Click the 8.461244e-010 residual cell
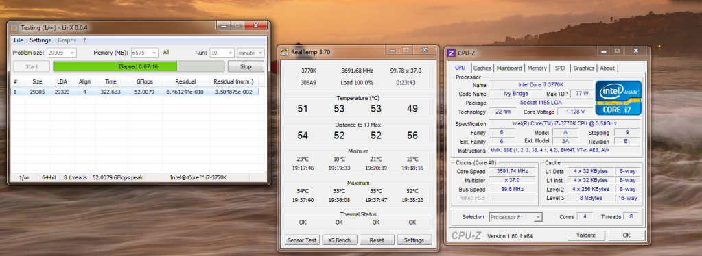 pos(186,92)
